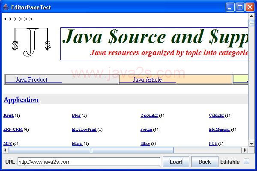Click the URL label text

[x=10, y=162]
